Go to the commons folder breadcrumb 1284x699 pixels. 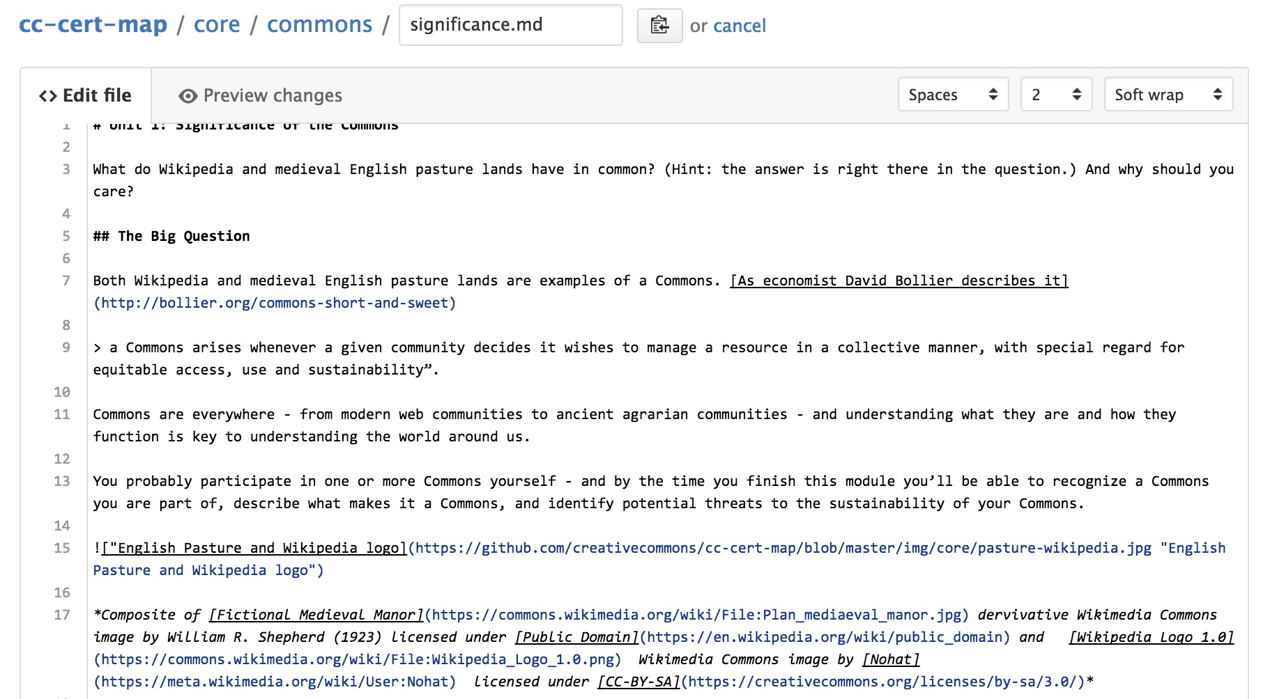pos(319,24)
